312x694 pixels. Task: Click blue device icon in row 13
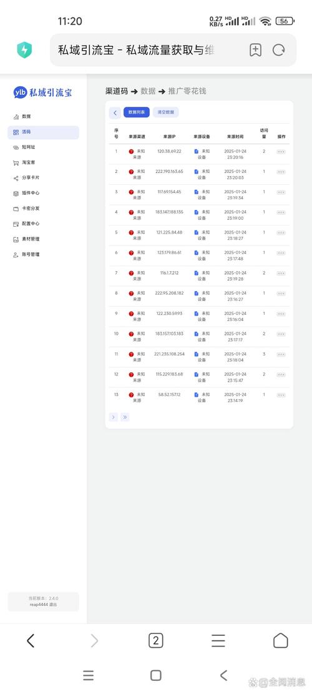pyautogui.click(x=197, y=395)
